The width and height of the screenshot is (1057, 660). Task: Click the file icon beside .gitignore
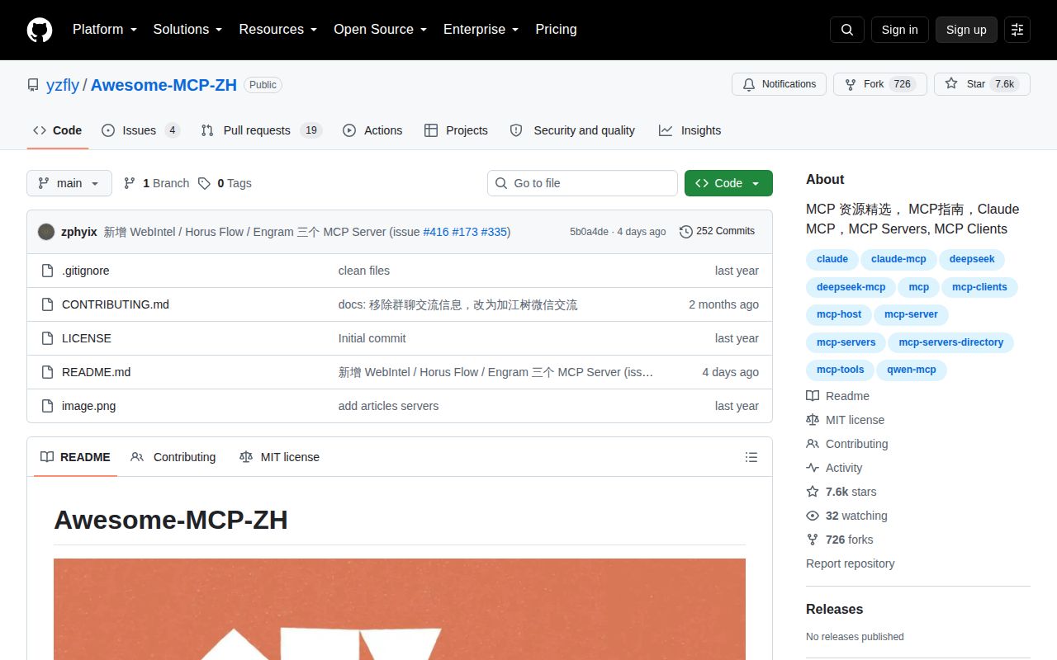48,271
